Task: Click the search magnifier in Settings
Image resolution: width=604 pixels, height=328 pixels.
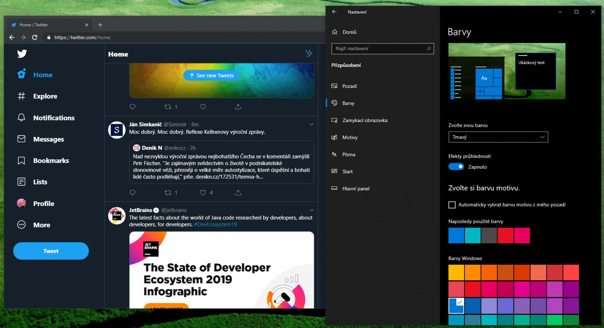Action: click(429, 49)
